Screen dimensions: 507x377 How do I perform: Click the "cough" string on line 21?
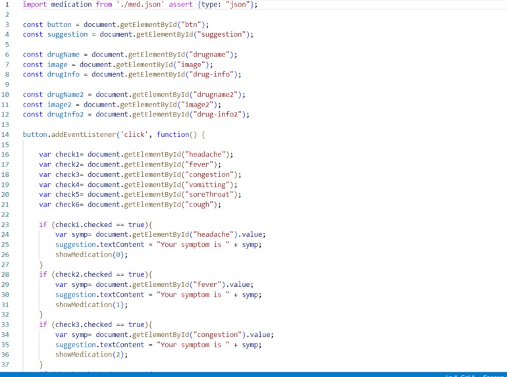[x=199, y=205]
